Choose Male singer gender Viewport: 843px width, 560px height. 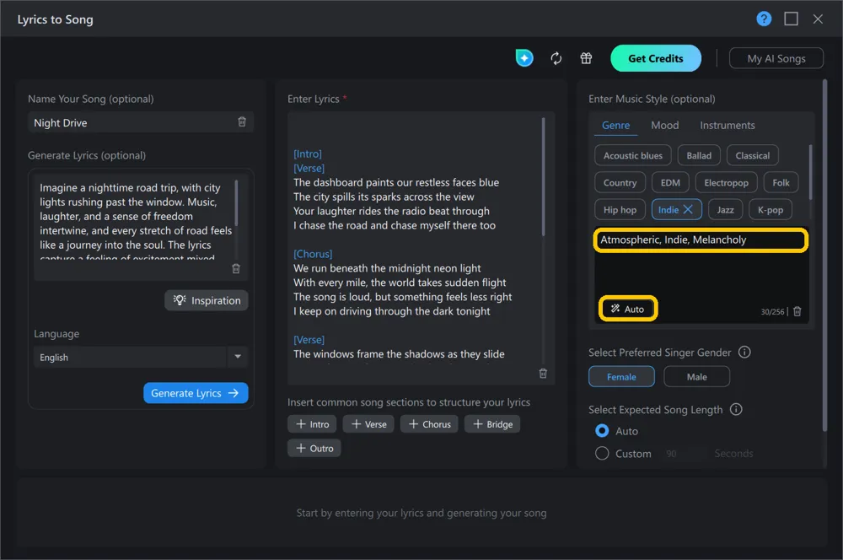click(x=697, y=376)
